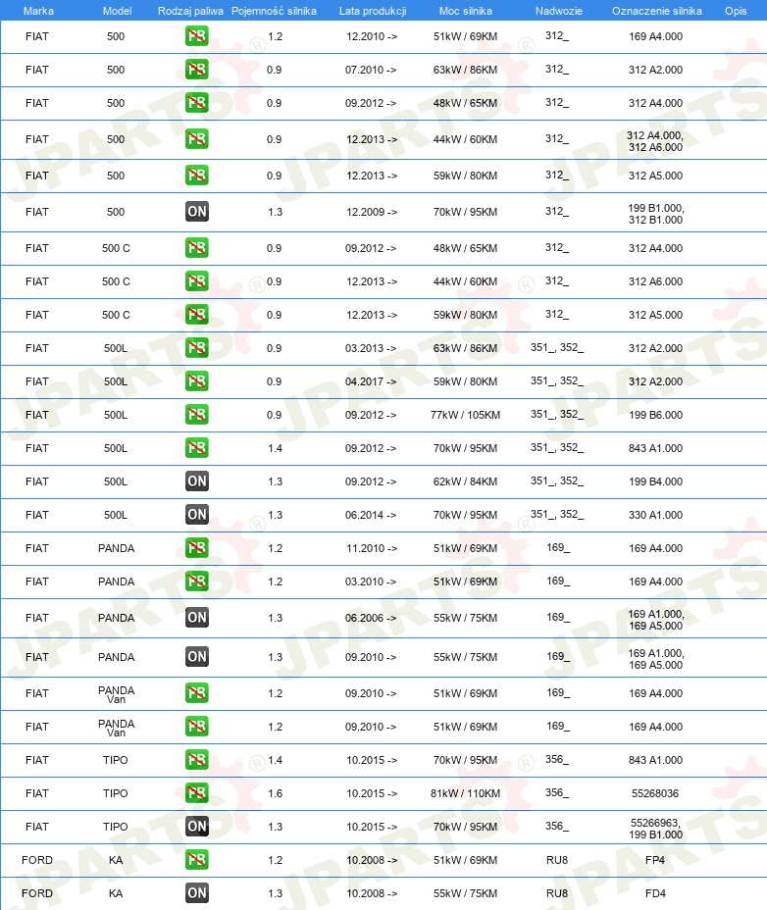767x910 pixels.
Task: Click petrol icon in PANDA 11.2010 row
Action: [197, 548]
